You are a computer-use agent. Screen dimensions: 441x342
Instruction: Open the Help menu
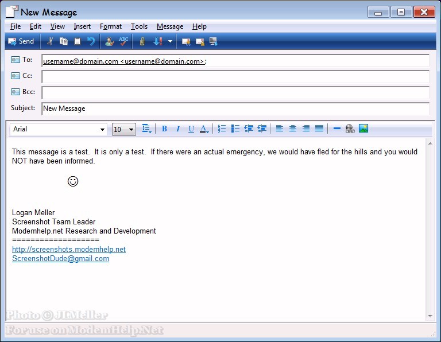(x=199, y=26)
